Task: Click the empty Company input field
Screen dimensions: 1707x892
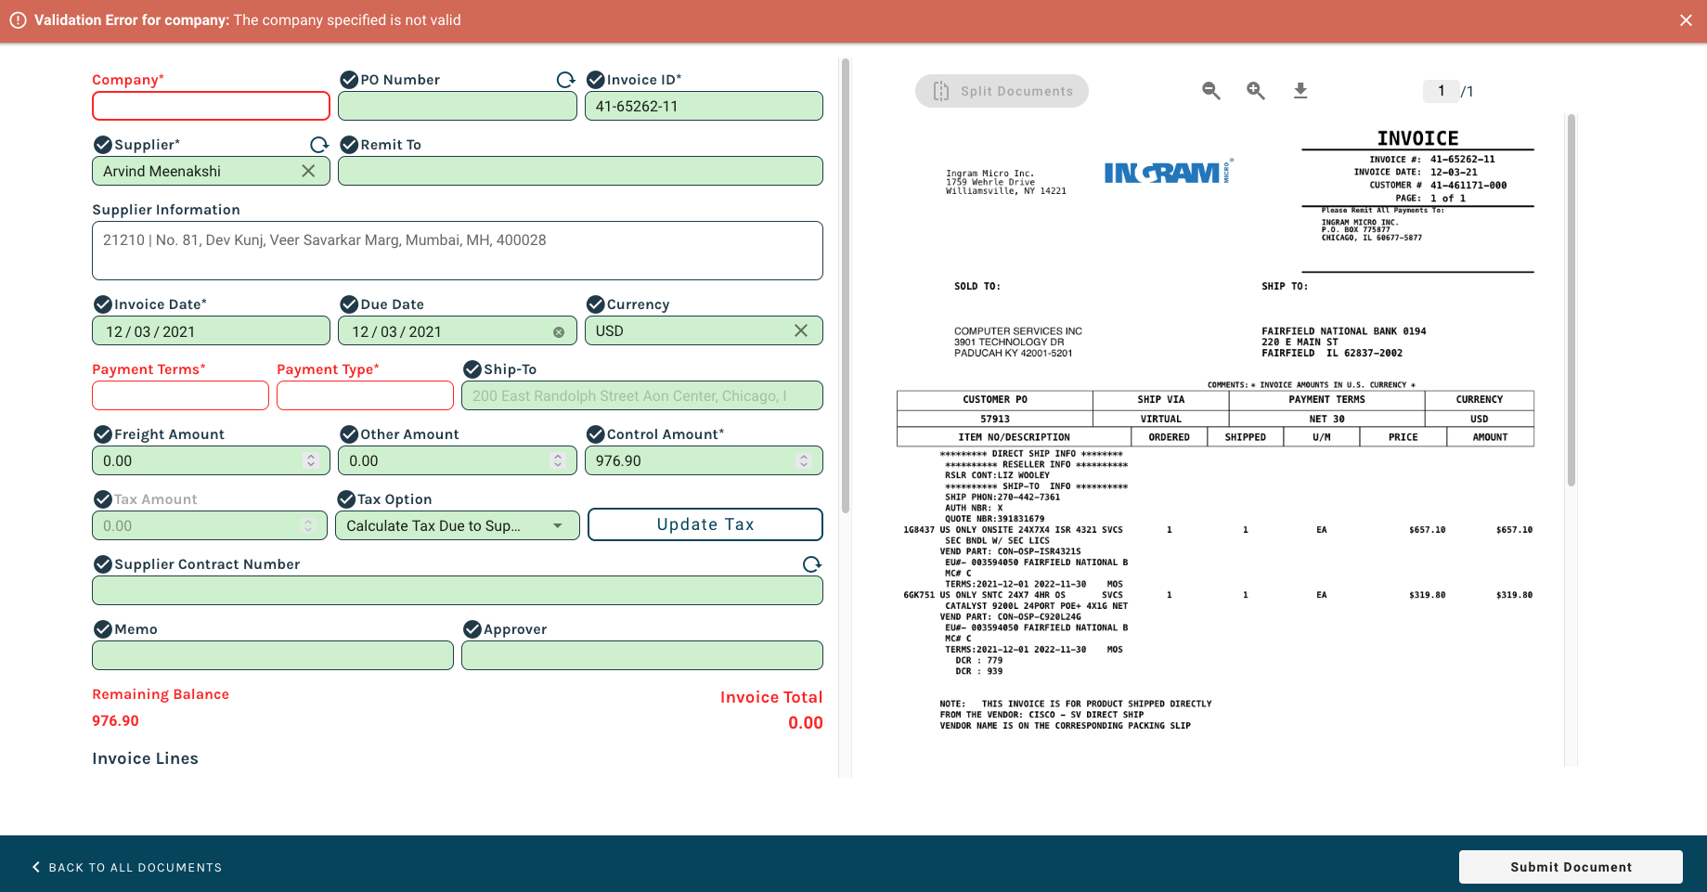Action: (x=211, y=106)
